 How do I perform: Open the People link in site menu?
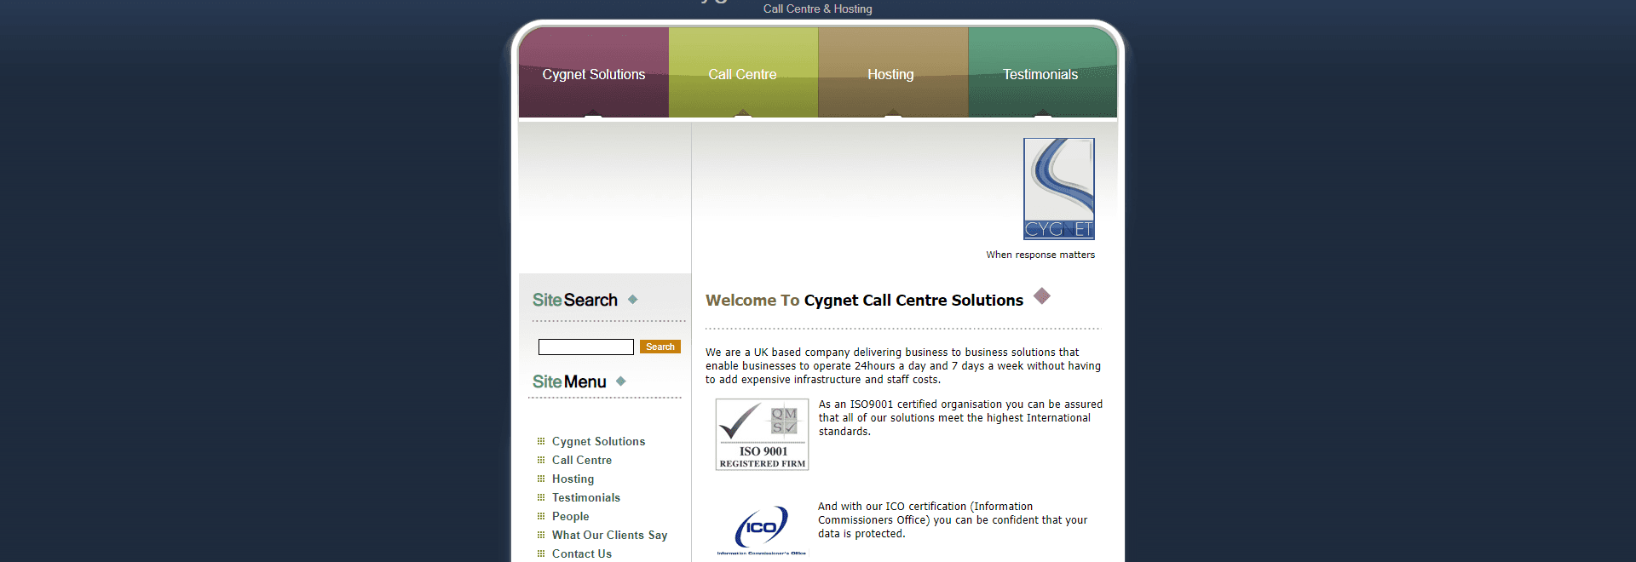pos(571,516)
